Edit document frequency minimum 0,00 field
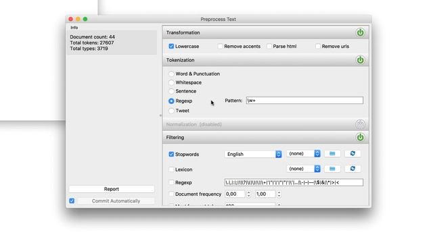433x243 pixels. pos(235,194)
